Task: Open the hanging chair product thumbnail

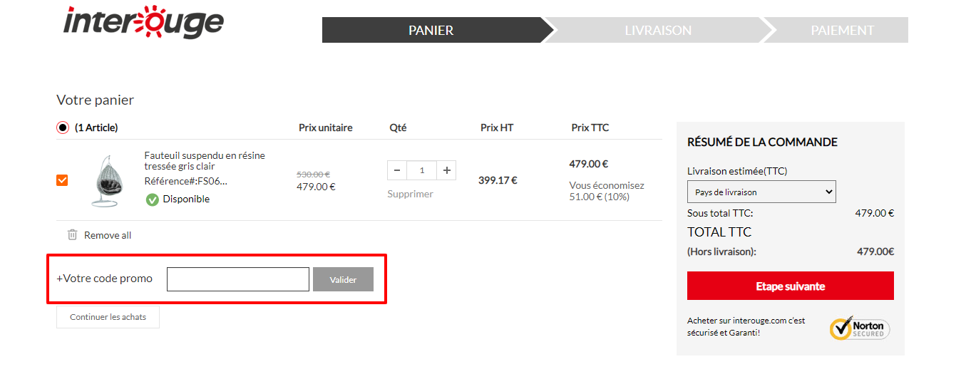Action: [107, 180]
